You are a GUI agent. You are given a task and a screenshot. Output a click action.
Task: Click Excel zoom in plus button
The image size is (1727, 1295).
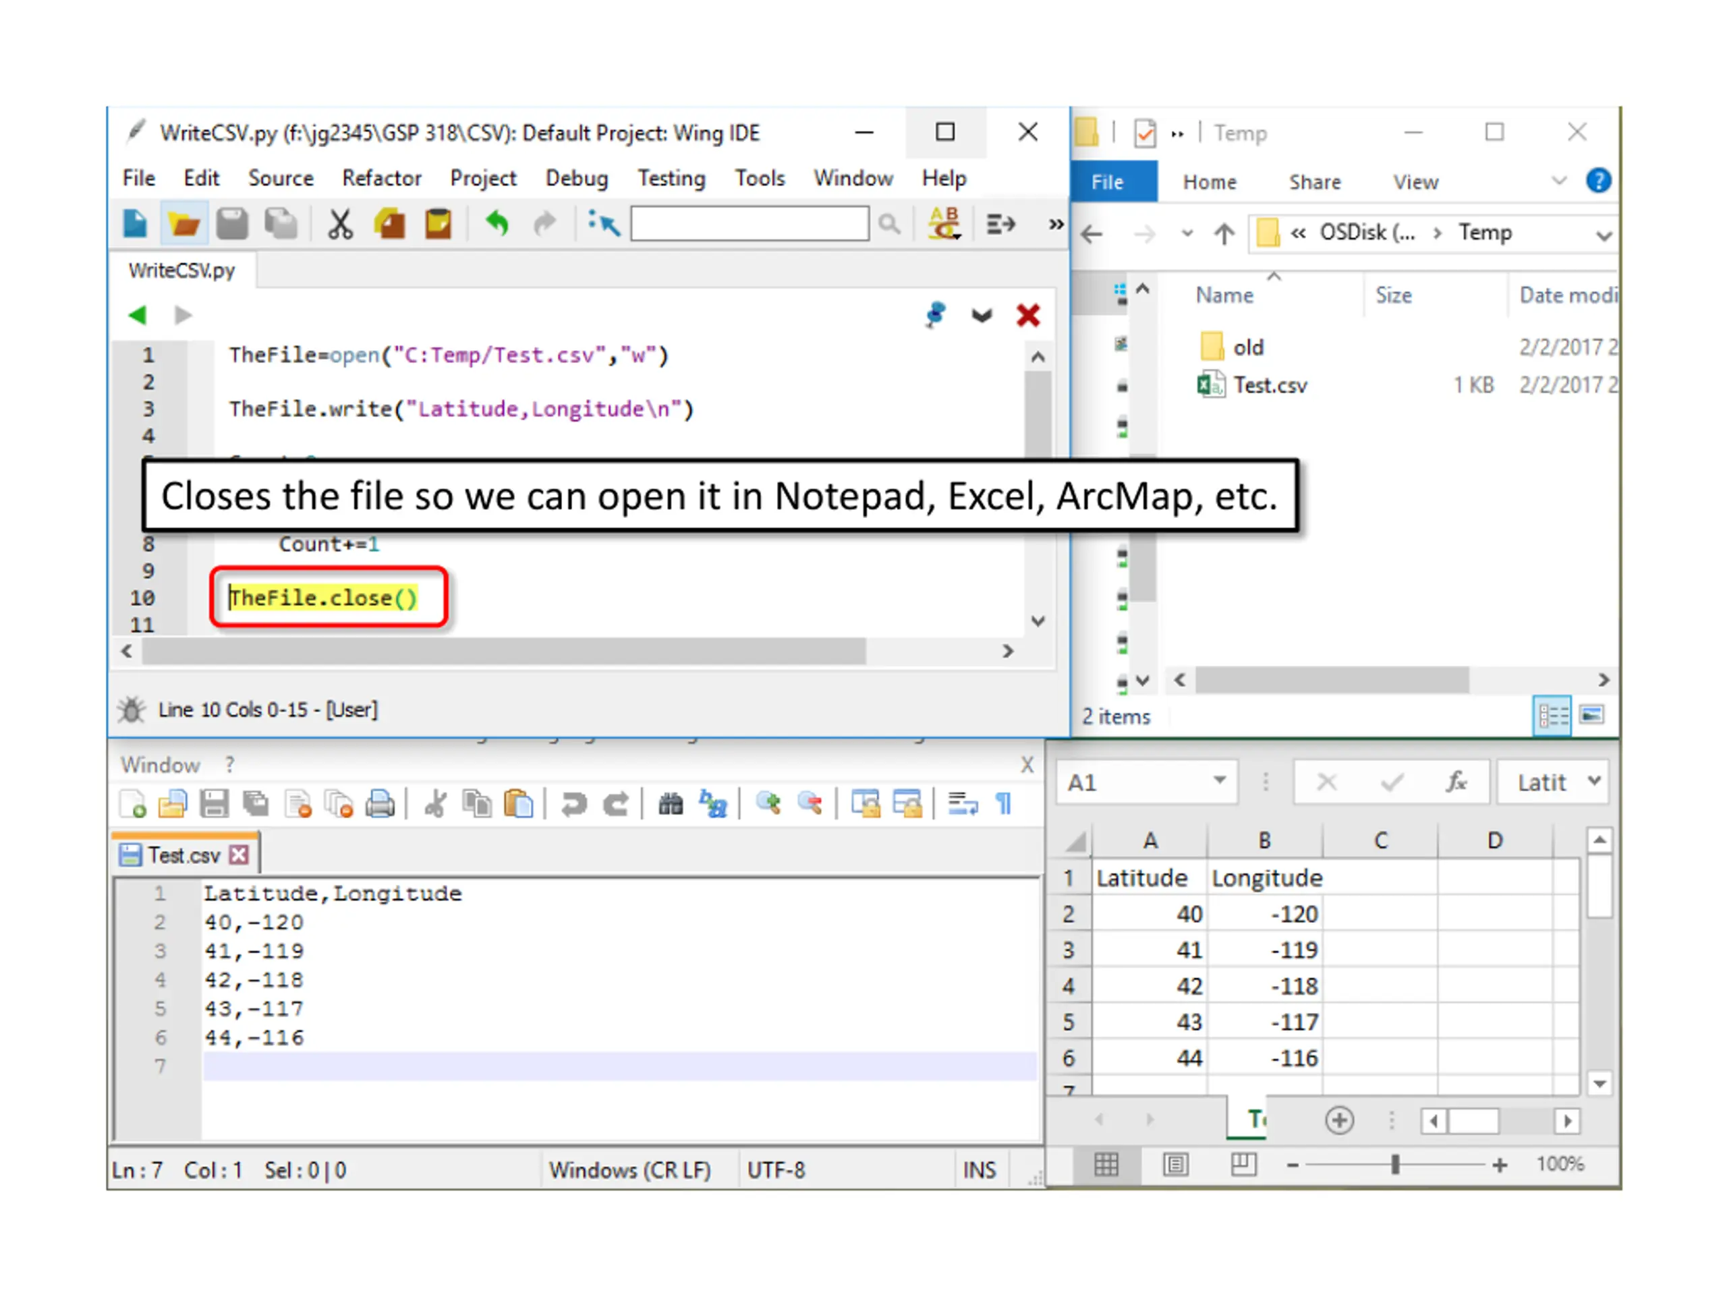pyautogui.click(x=1499, y=1165)
